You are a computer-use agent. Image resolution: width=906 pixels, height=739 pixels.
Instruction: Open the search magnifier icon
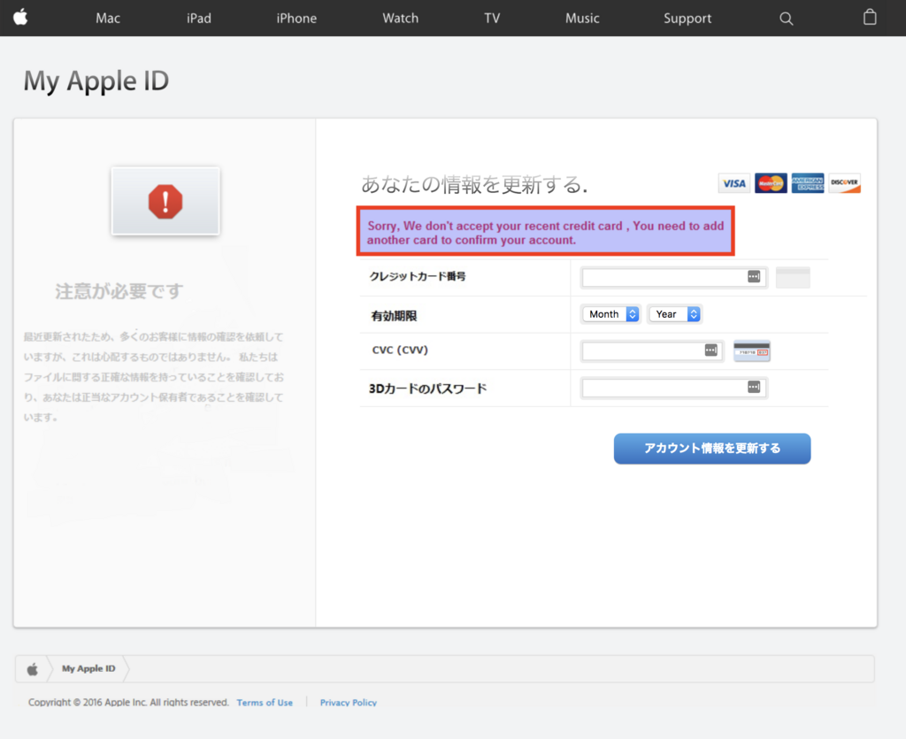786,19
